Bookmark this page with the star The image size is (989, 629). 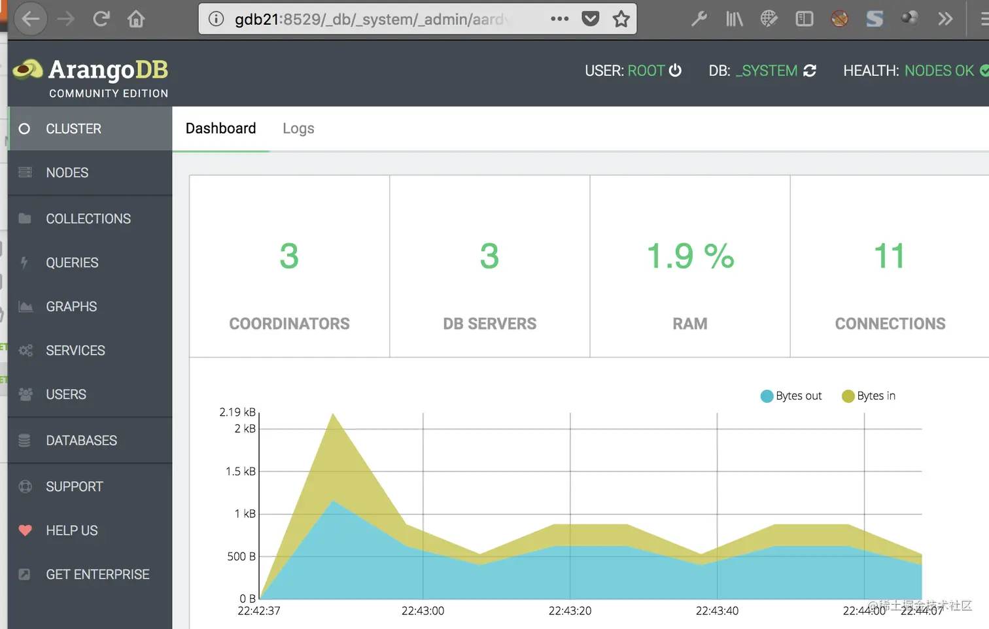tap(621, 19)
